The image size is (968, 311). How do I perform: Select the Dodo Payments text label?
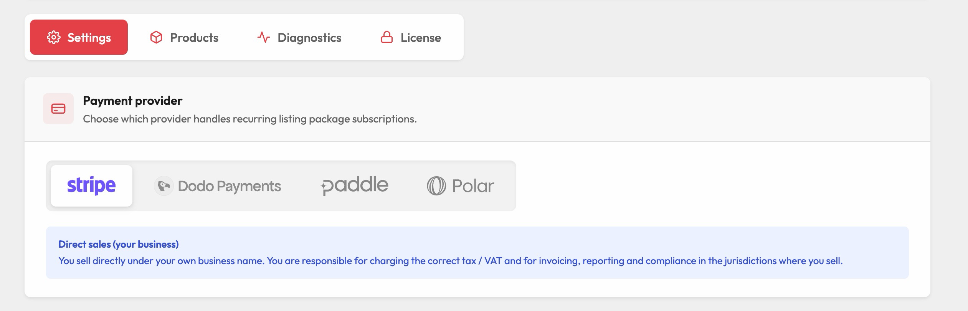[x=230, y=186]
